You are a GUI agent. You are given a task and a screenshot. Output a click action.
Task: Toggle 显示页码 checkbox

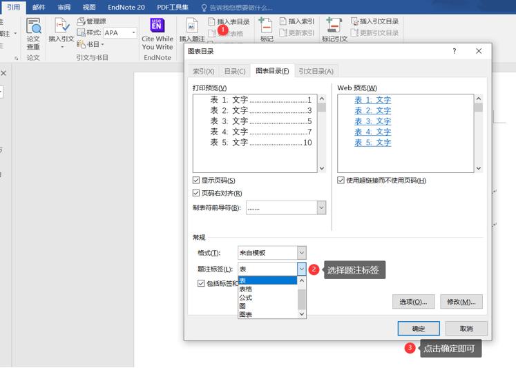pyautogui.click(x=195, y=181)
